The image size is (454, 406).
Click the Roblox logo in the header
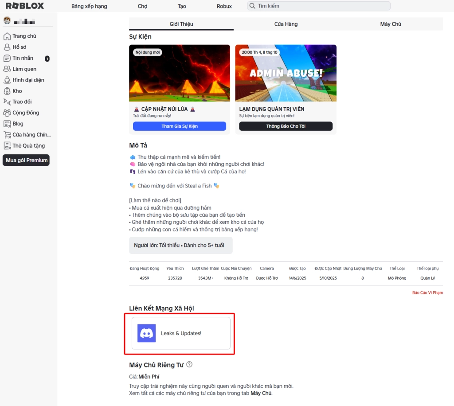pyautogui.click(x=24, y=6)
